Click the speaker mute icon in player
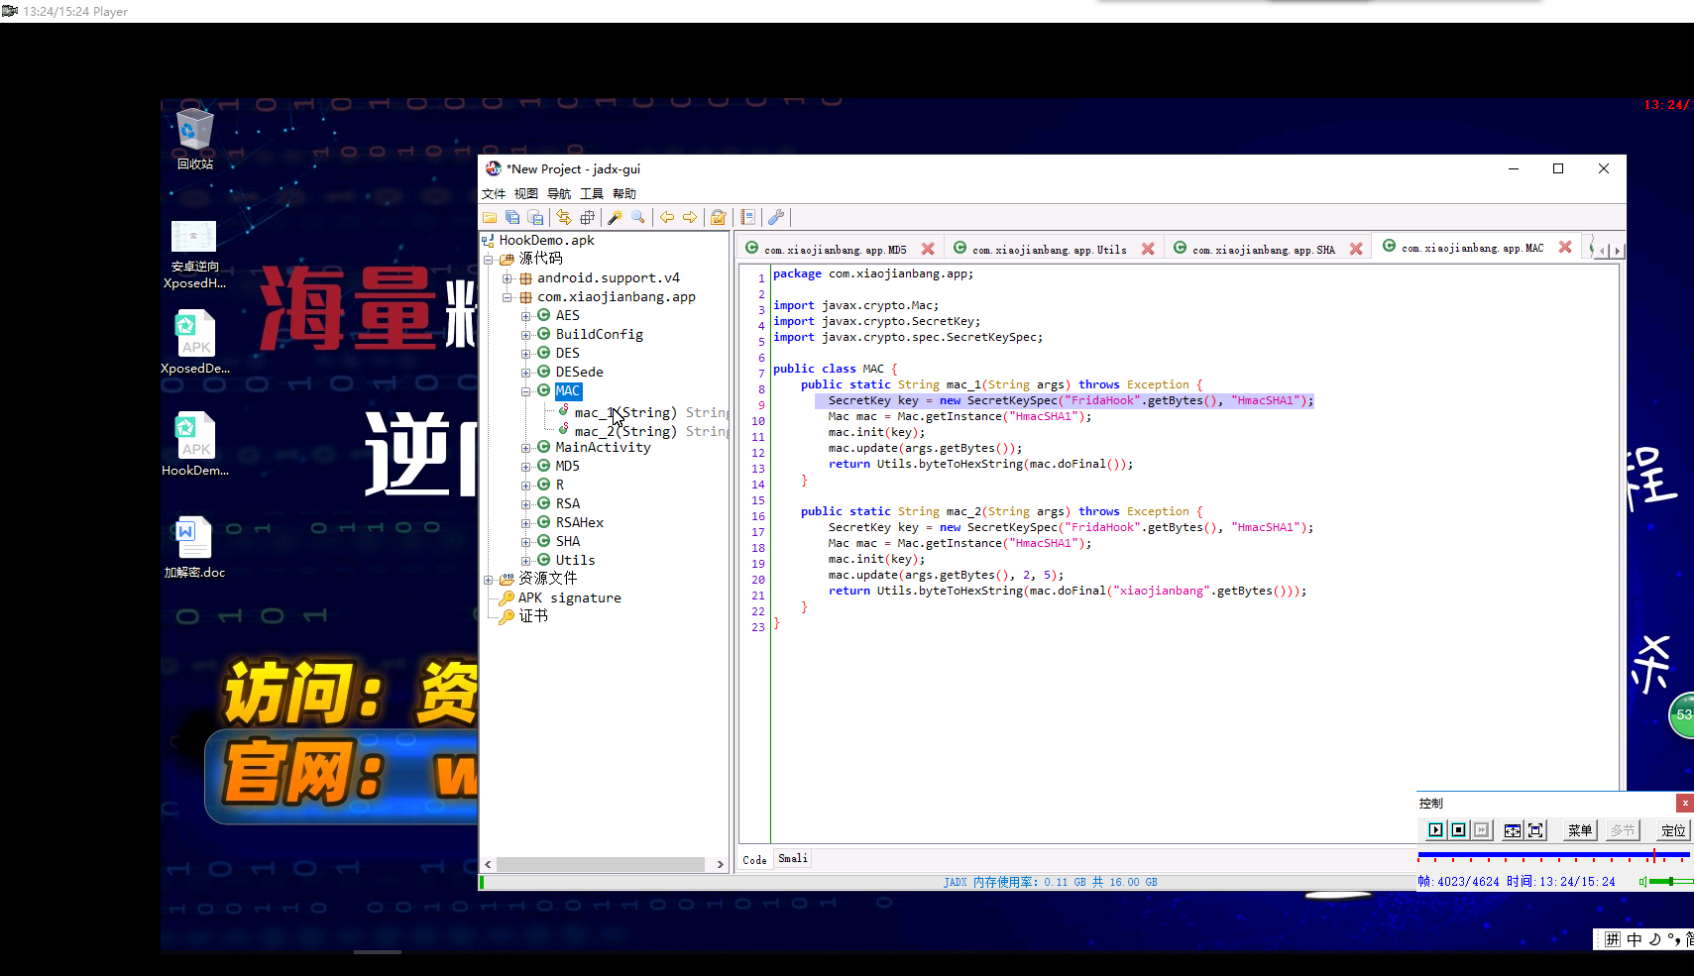The image size is (1694, 976). click(1642, 882)
